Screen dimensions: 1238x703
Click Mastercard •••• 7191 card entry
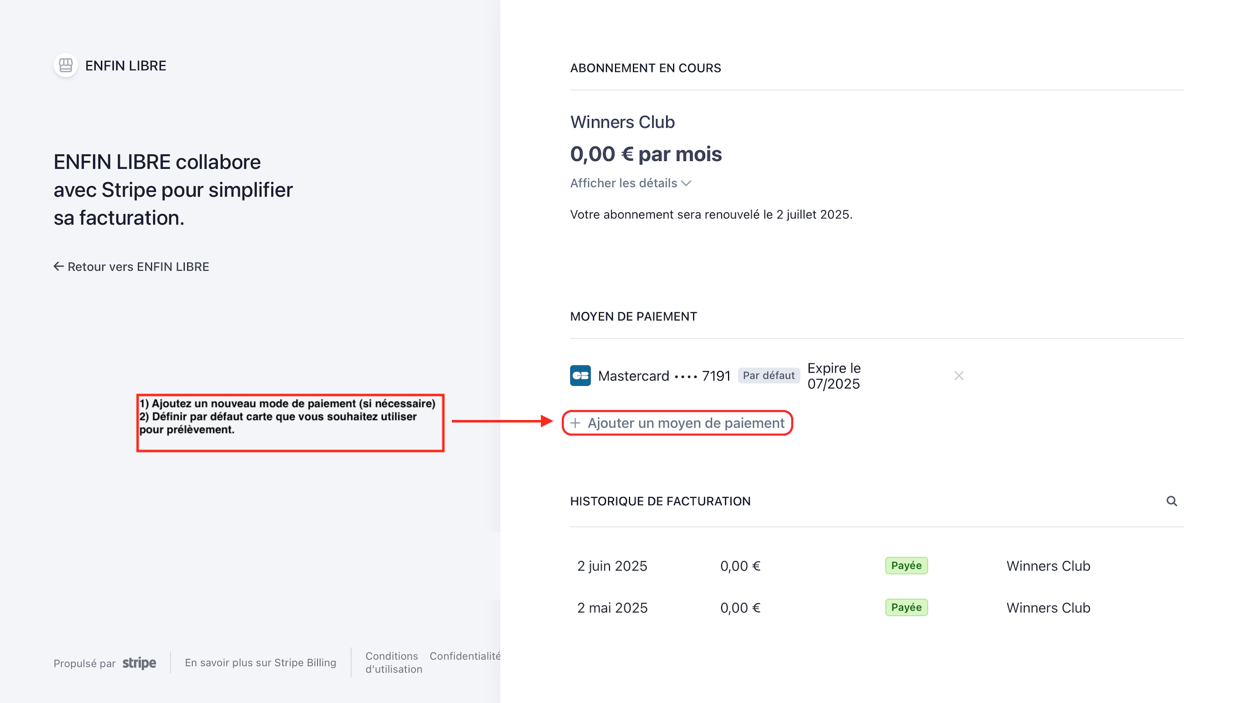664,375
